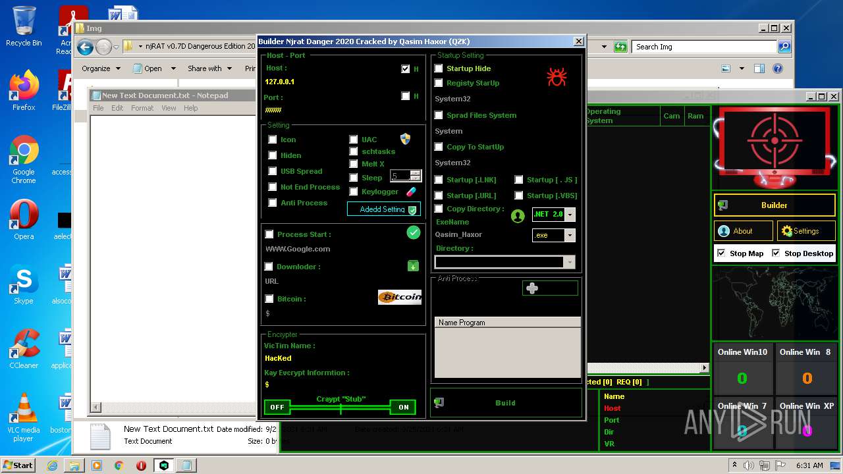This screenshot has width=843, height=474.
Task: Expand the Open dropdown arrow in Img window
Action: (173, 68)
